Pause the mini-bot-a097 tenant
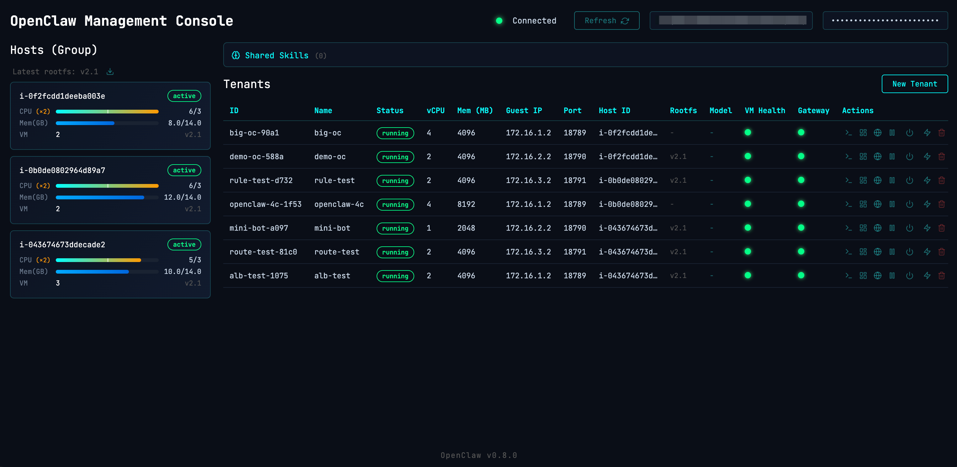The height and width of the screenshot is (467, 957). pos(892,228)
